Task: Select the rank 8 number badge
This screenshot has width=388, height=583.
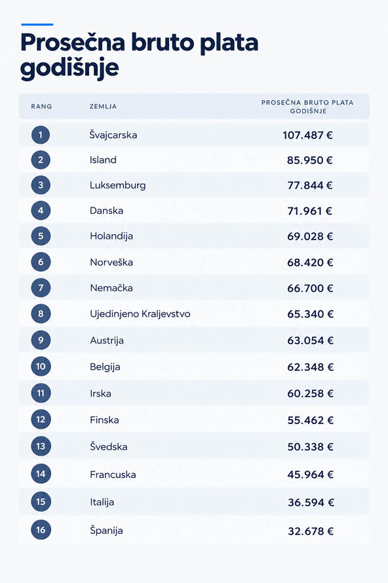Action: [41, 313]
